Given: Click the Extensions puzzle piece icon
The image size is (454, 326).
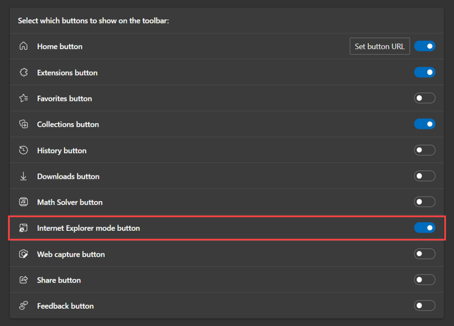Looking at the screenshot, I should (23, 73).
